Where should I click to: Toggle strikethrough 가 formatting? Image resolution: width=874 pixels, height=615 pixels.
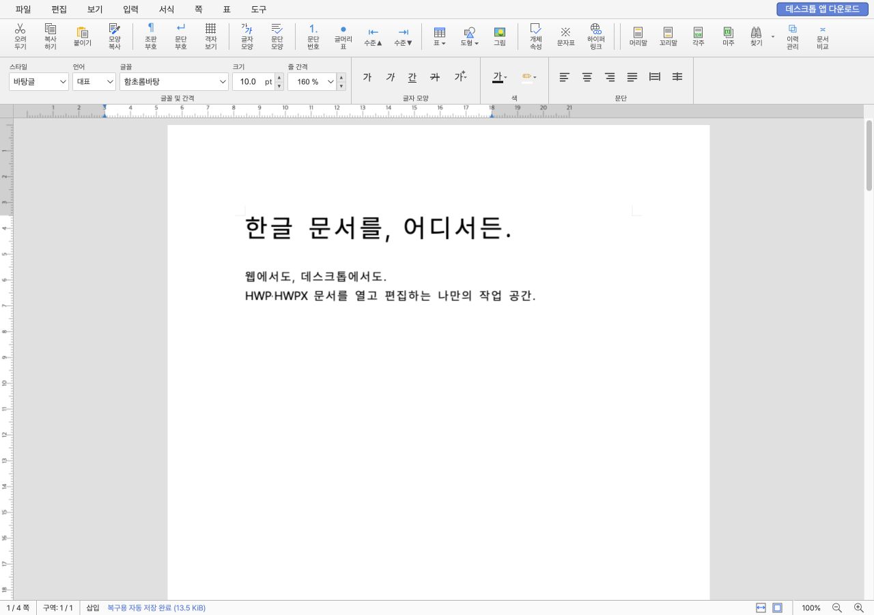(x=435, y=77)
